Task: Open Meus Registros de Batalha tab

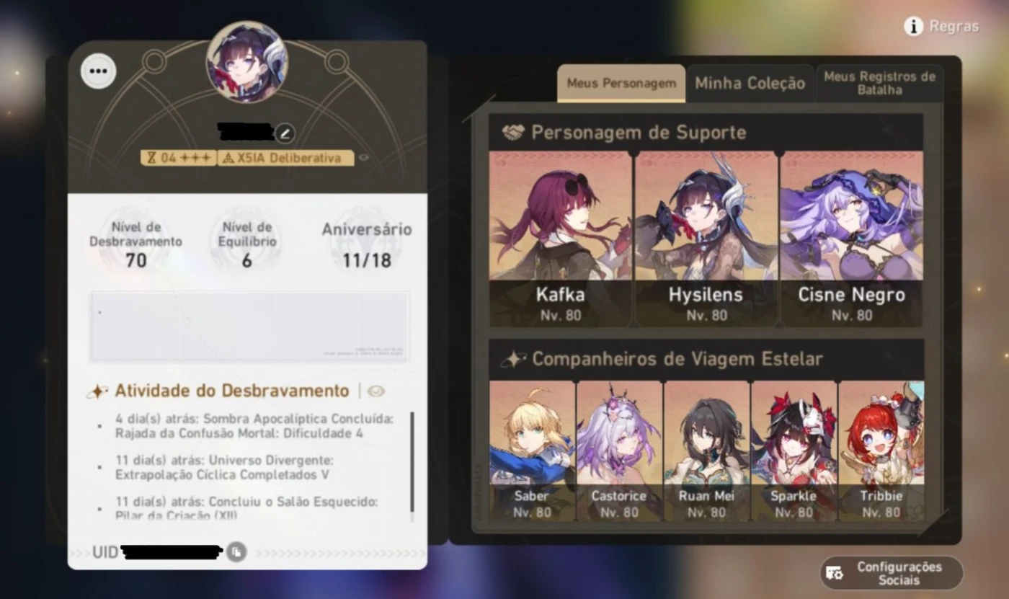Action: point(879,84)
